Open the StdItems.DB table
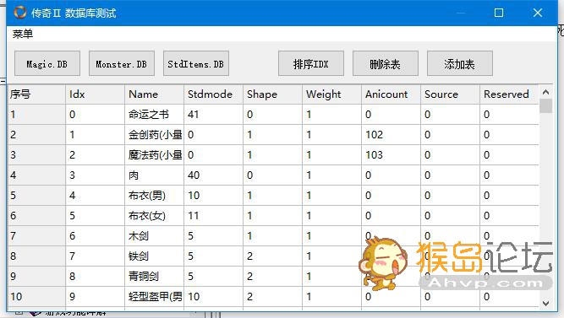 coord(196,63)
